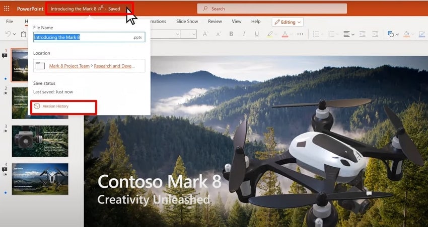Open the Research and Development folder link

tap(114, 66)
